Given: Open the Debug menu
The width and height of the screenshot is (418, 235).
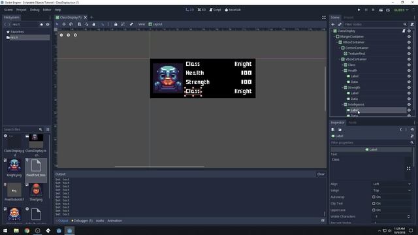Looking at the screenshot, I should tap(35, 10).
